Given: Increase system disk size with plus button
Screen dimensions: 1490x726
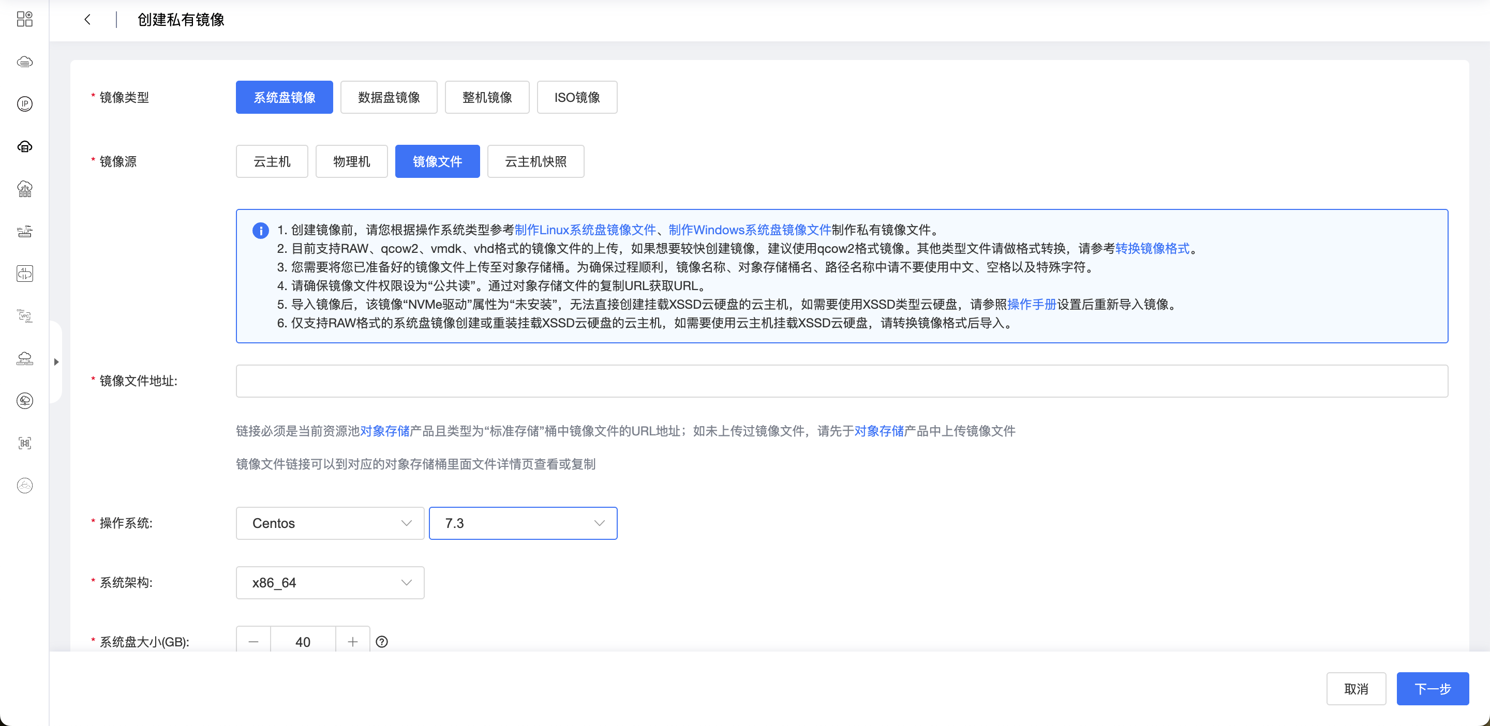Looking at the screenshot, I should 352,642.
